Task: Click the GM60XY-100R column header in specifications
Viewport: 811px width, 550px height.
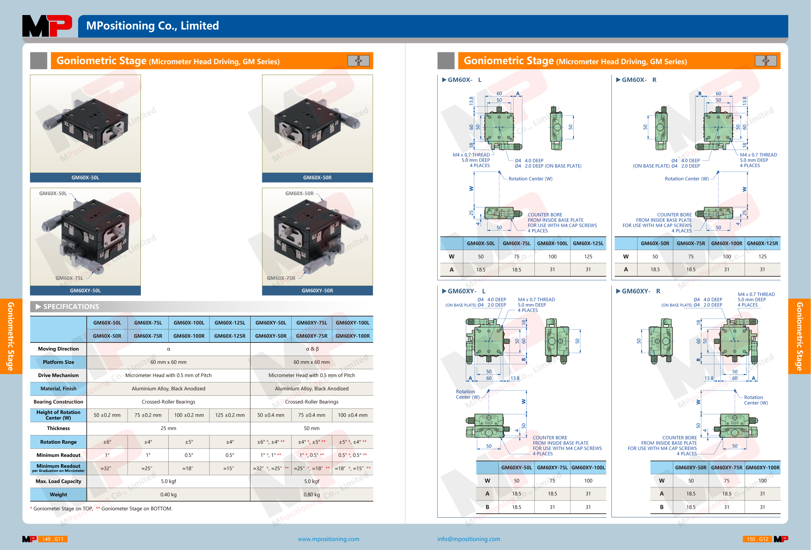Action: point(352,335)
